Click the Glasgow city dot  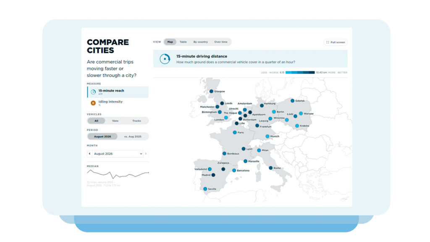(x=211, y=91)
